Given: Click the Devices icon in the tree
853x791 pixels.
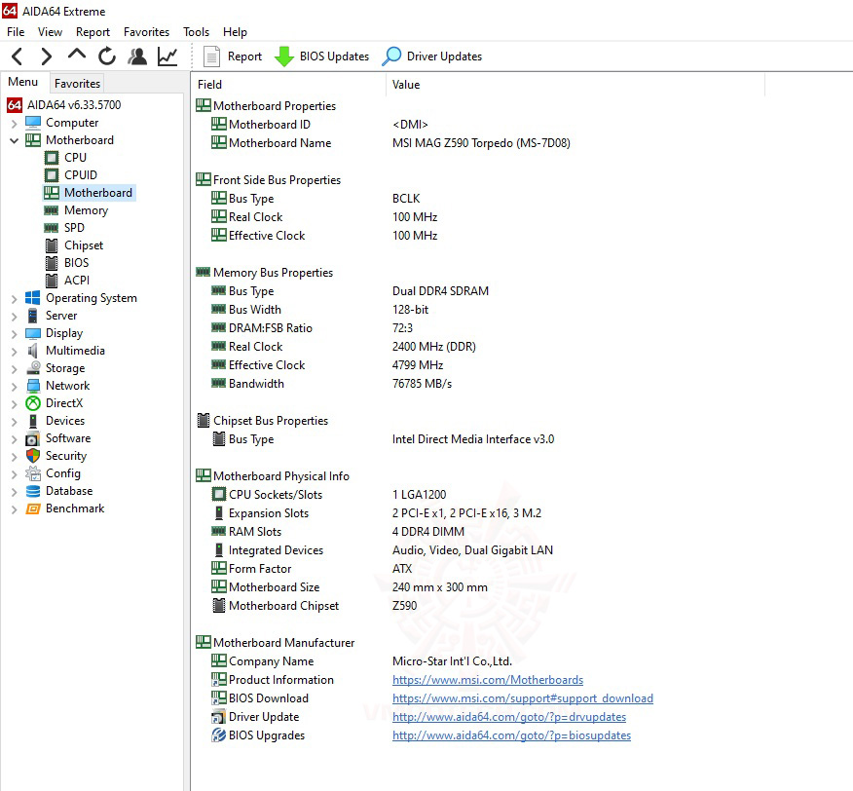Looking at the screenshot, I should point(33,421).
